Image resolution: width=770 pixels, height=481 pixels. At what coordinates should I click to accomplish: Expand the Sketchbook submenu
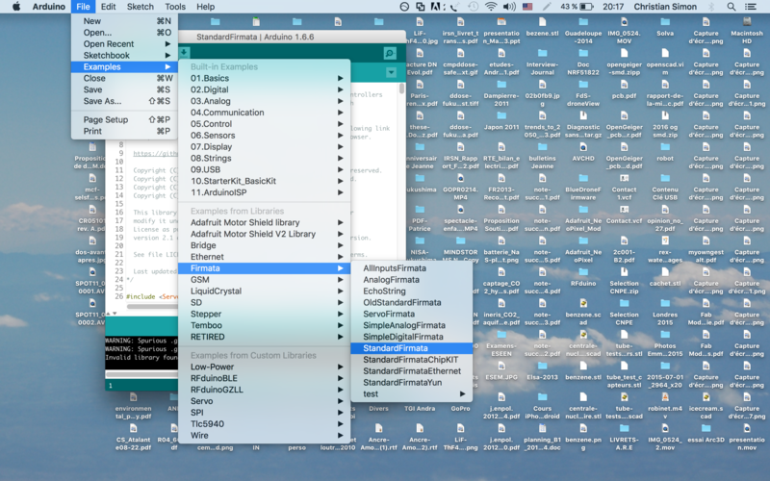pyautogui.click(x=125, y=55)
